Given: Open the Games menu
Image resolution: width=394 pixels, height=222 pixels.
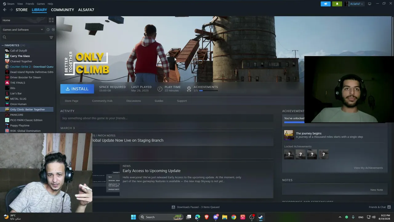Looking at the screenshot, I should coord(41,4).
